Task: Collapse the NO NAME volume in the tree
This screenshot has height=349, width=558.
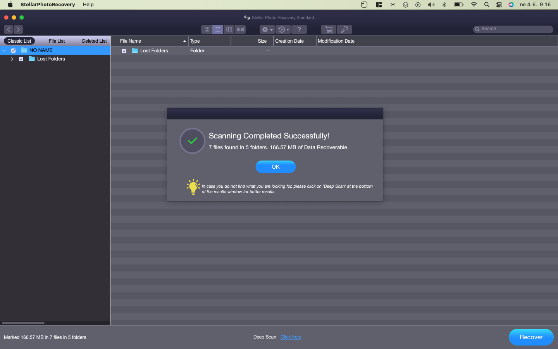Action: tap(4, 50)
